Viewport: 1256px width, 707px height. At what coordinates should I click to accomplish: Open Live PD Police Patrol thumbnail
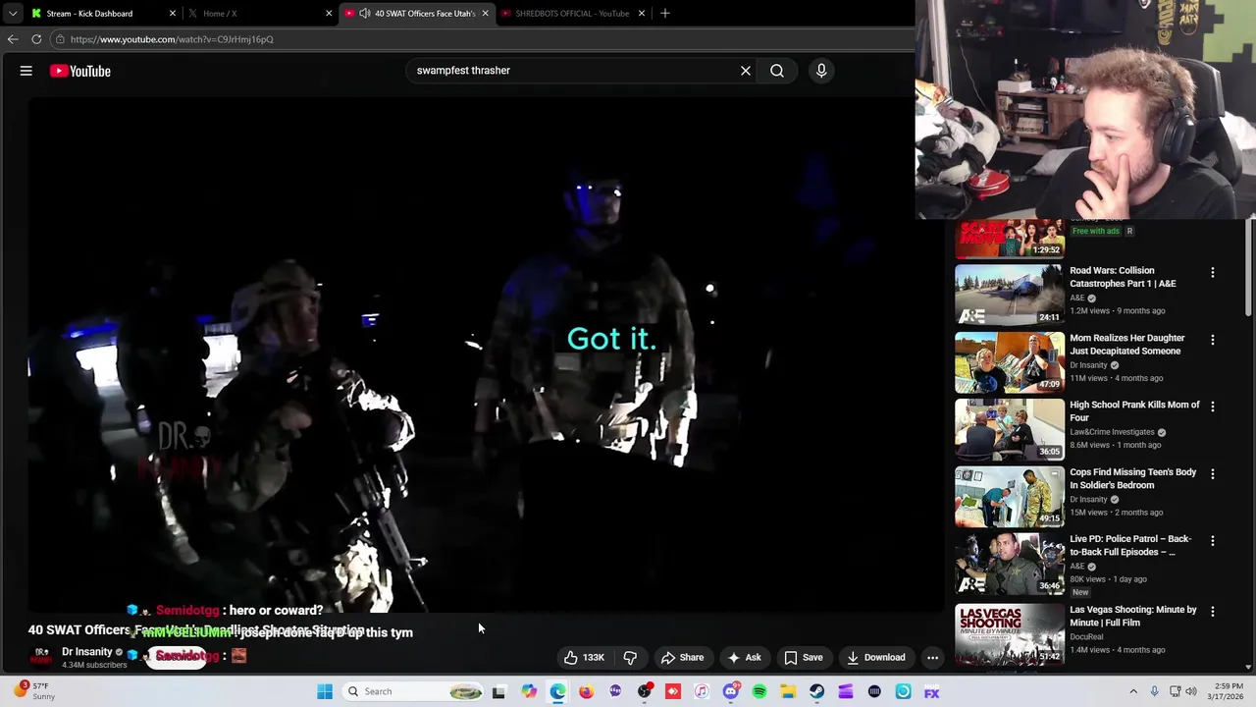(x=1010, y=563)
